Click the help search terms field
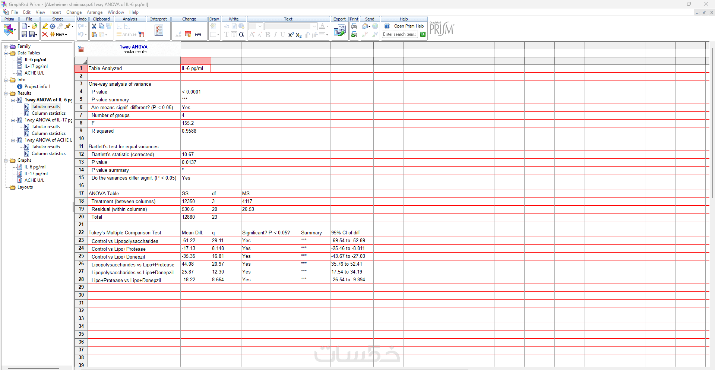The image size is (715, 370). click(400, 34)
